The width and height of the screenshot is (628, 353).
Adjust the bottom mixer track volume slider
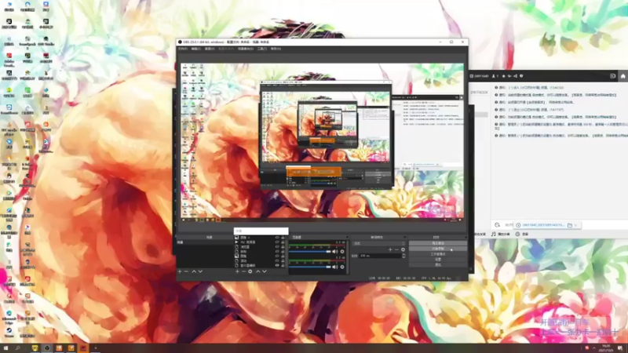coord(309,267)
